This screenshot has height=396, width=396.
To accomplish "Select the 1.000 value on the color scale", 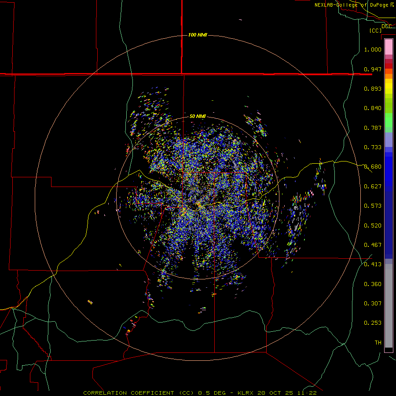I will 373,49.
